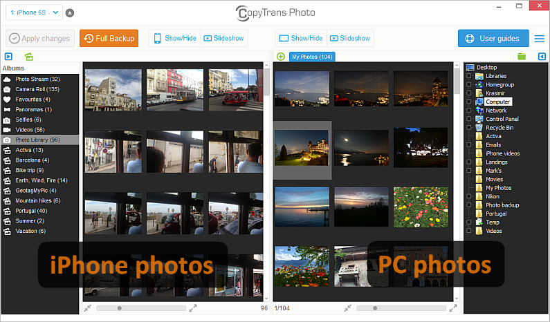This screenshot has width=550, height=322.
Task: Select the Landings folder
Action: pos(496,162)
